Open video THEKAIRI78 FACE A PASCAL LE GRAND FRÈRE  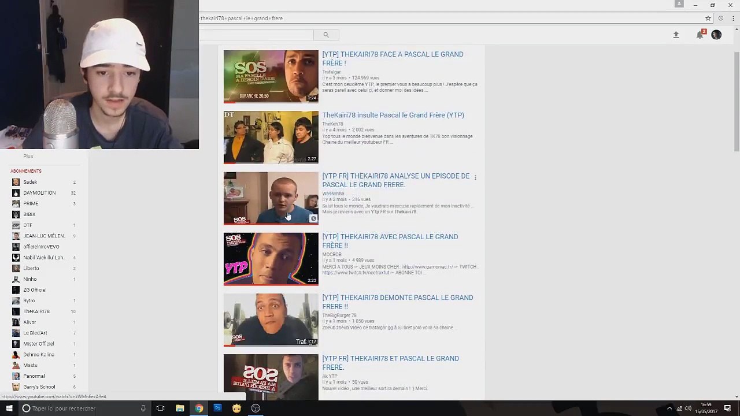(x=393, y=58)
